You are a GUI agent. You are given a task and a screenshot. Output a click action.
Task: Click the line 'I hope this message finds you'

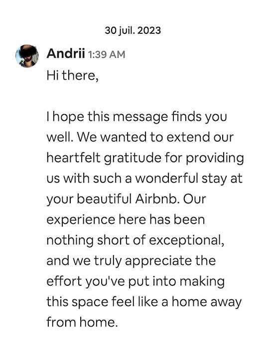(136, 117)
